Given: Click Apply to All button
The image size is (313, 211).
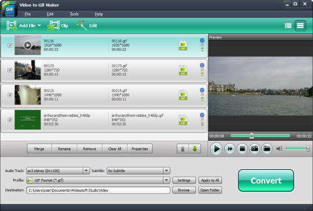Looking at the screenshot, I should (210, 180).
